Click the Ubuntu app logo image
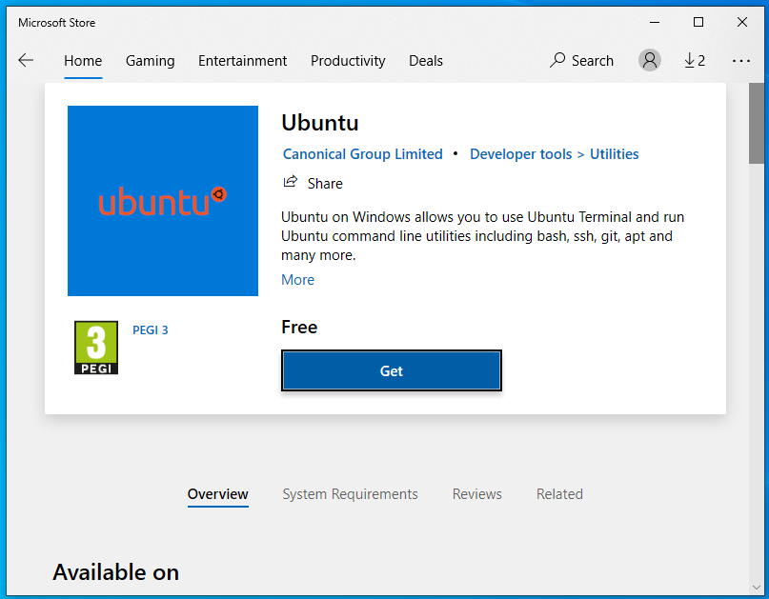The image size is (769, 599). coord(163,201)
